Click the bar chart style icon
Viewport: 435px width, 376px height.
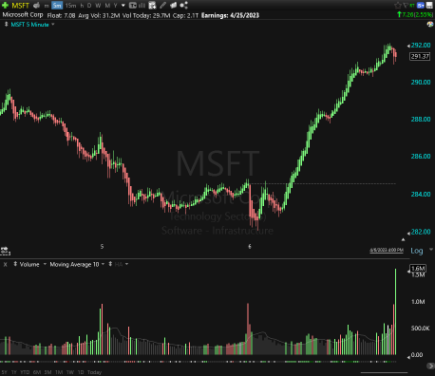point(142,6)
